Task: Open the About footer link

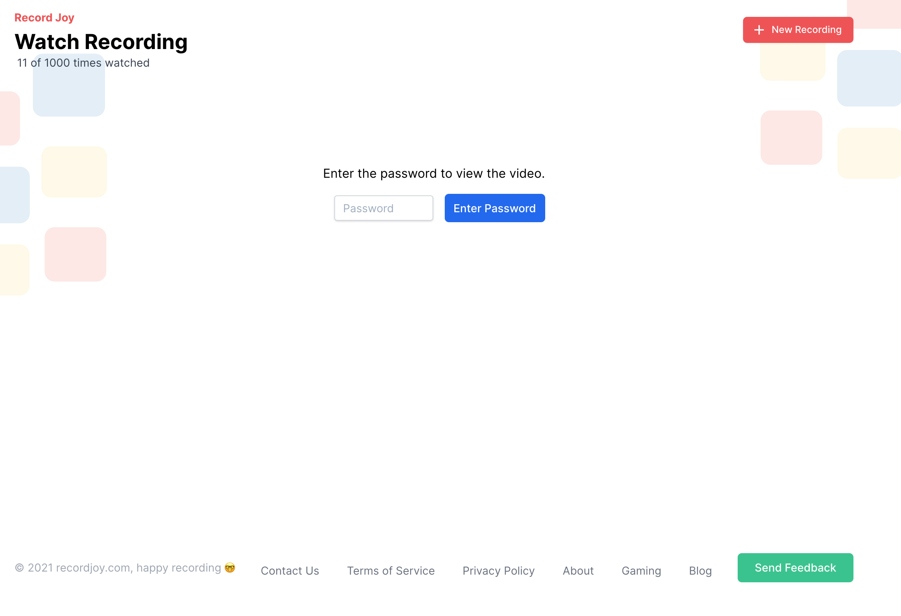Action: [578, 571]
